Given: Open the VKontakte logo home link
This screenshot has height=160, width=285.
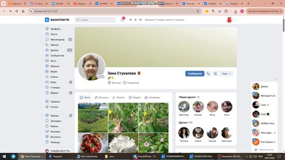Looking at the screenshot, I should [57, 20].
